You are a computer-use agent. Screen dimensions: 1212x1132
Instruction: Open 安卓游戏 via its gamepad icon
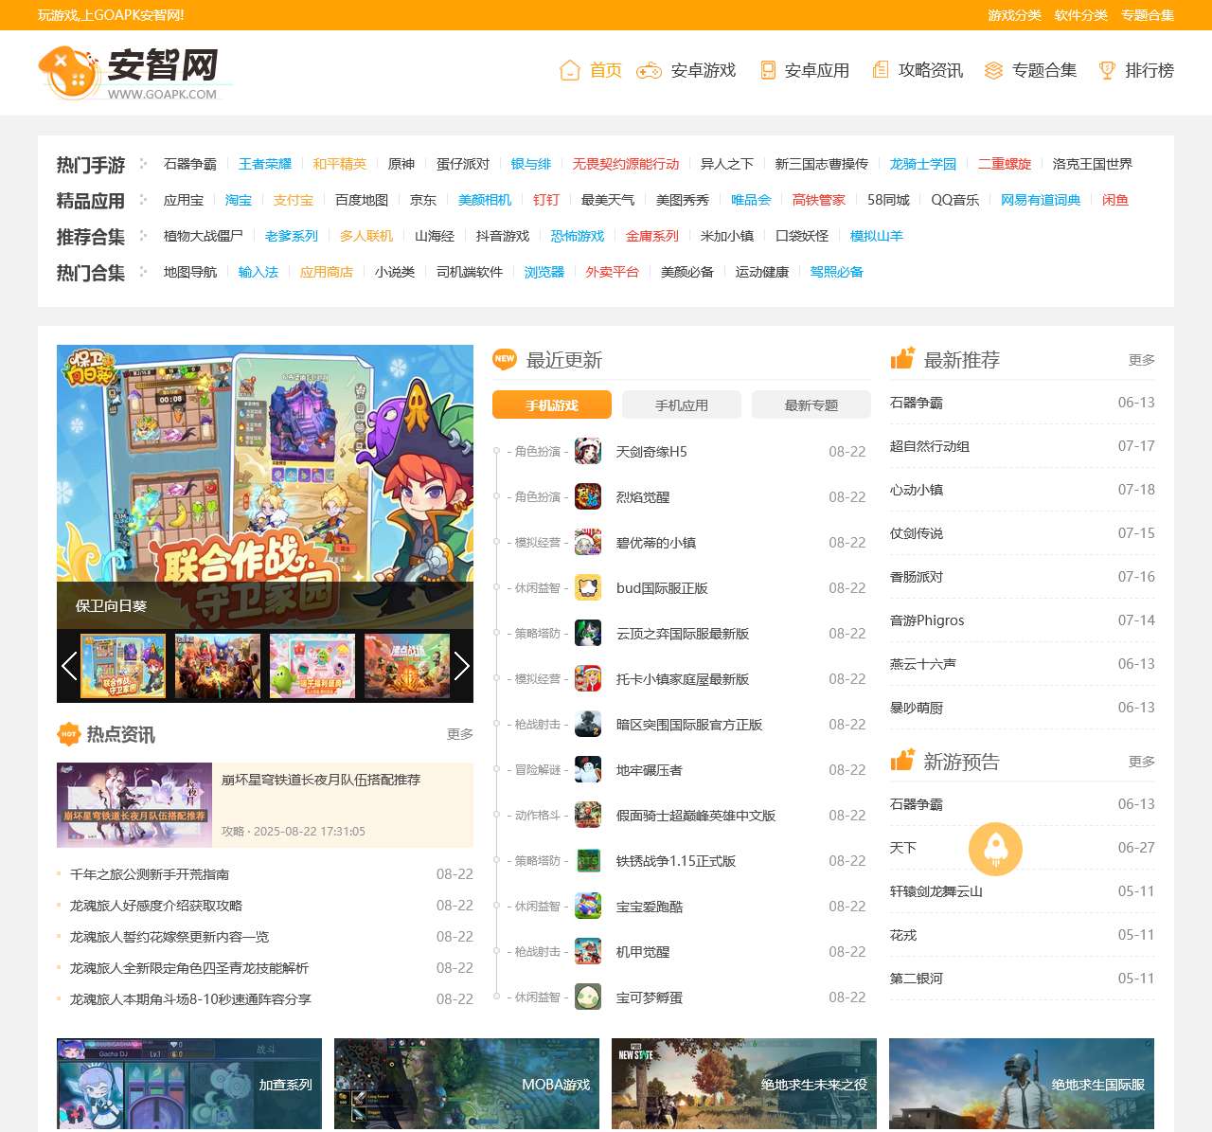pos(648,70)
